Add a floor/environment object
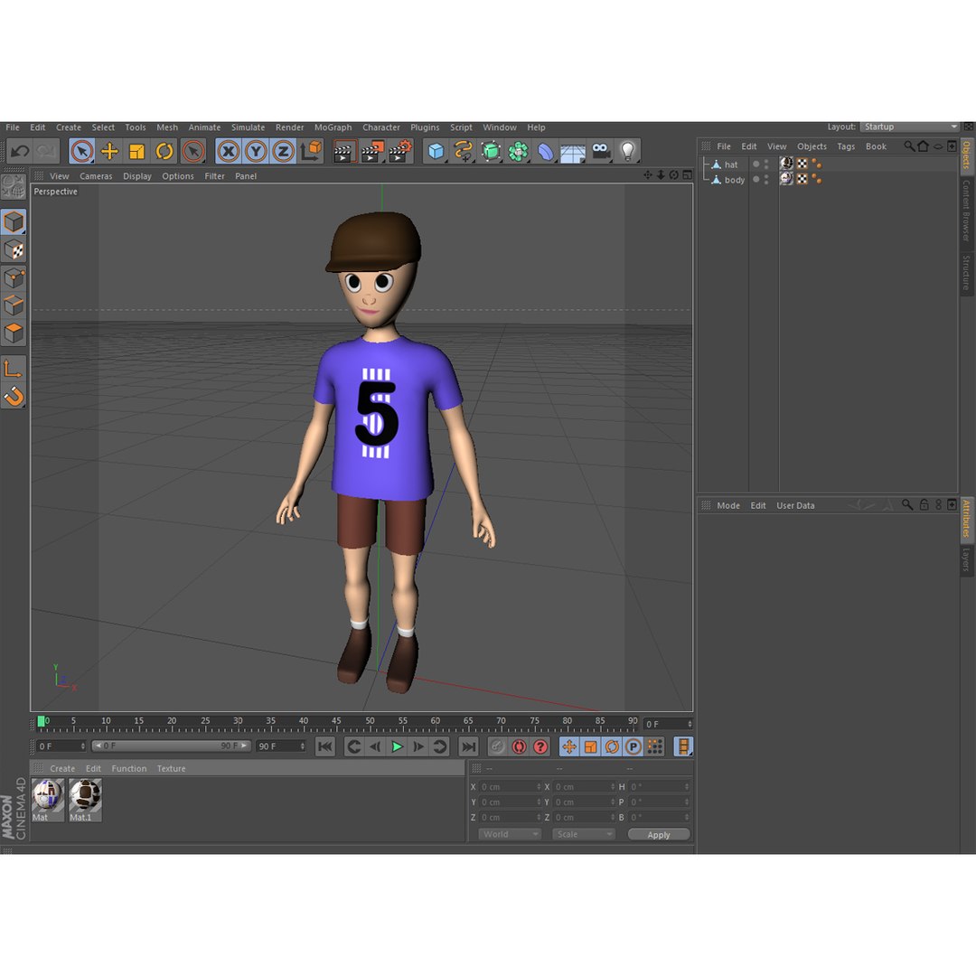The height and width of the screenshot is (976, 976). tap(573, 151)
